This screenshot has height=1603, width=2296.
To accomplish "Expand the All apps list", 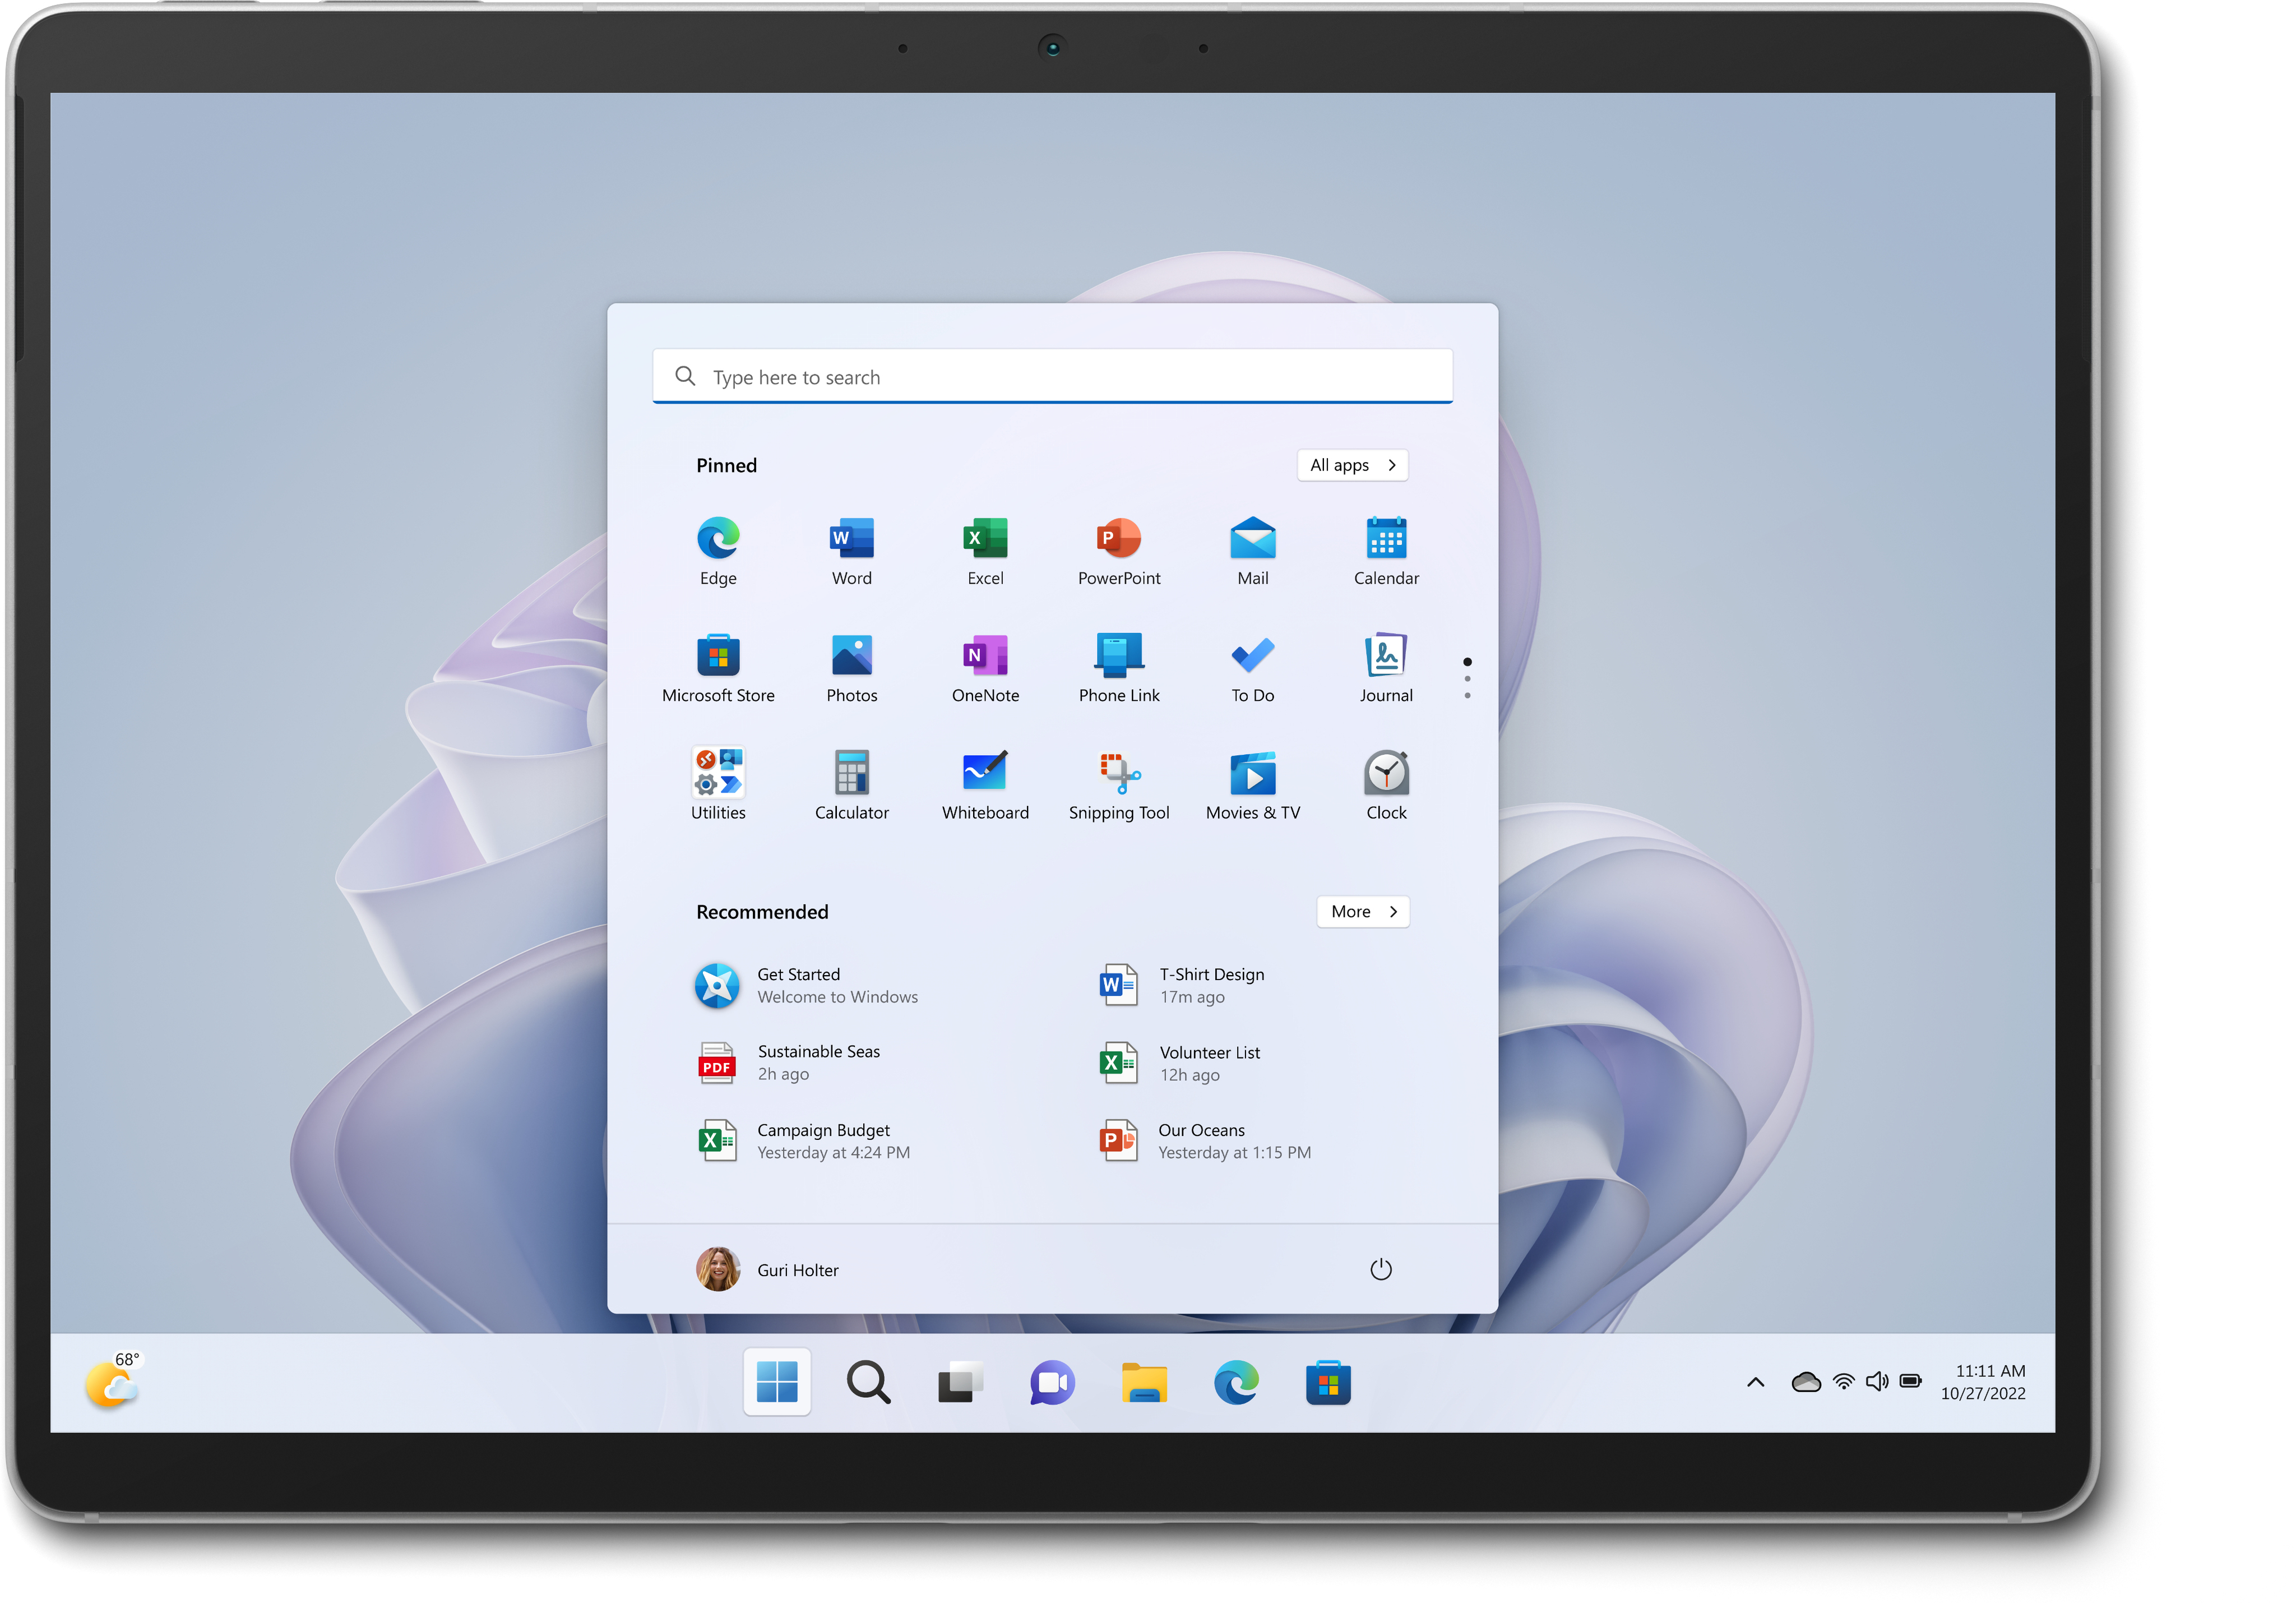I will pos(1351,465).
